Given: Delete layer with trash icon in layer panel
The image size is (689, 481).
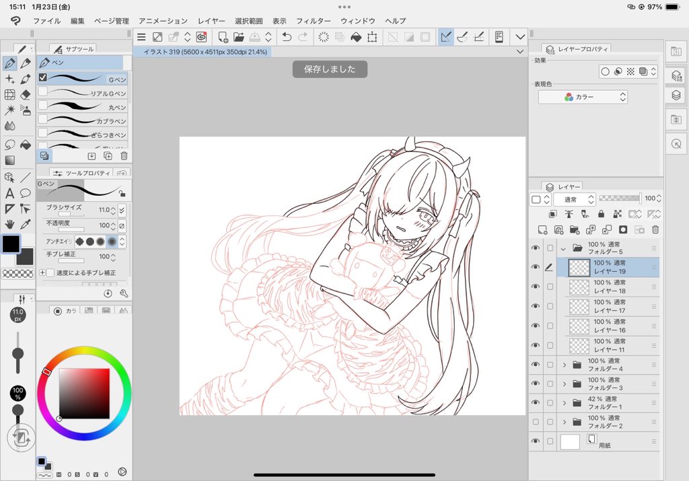Looking at the screenshot, I should coord(655,229).
